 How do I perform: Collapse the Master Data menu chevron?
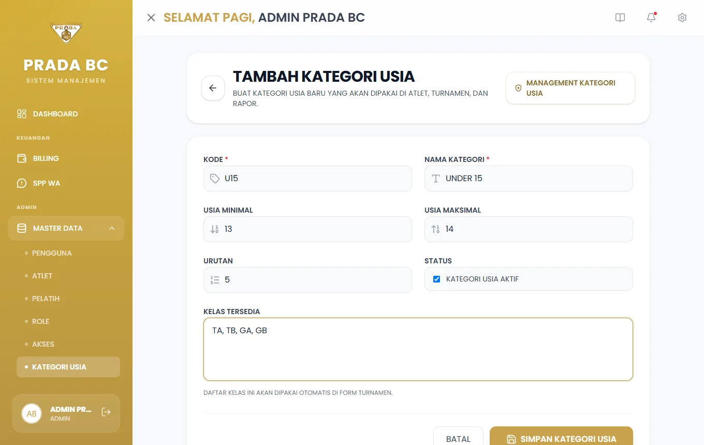pos(112,228)
